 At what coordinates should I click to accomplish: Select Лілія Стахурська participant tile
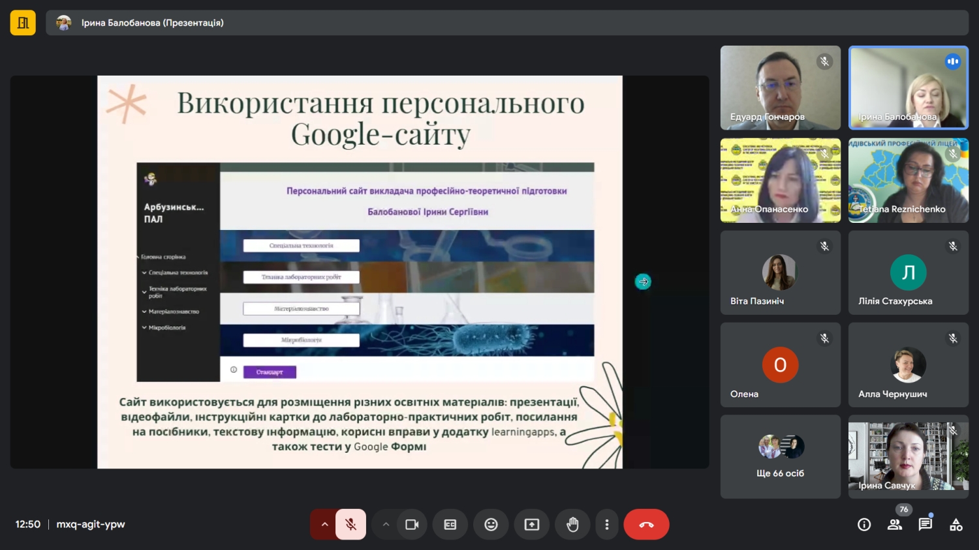(x=909, y=272)
